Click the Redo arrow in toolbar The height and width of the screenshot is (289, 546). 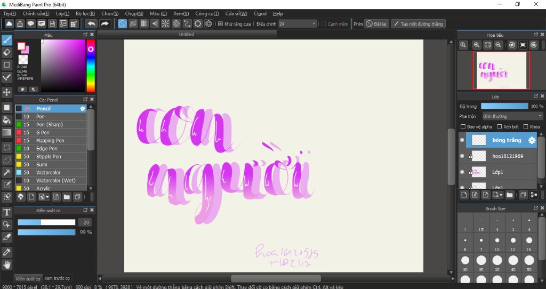tap(105, 23)
